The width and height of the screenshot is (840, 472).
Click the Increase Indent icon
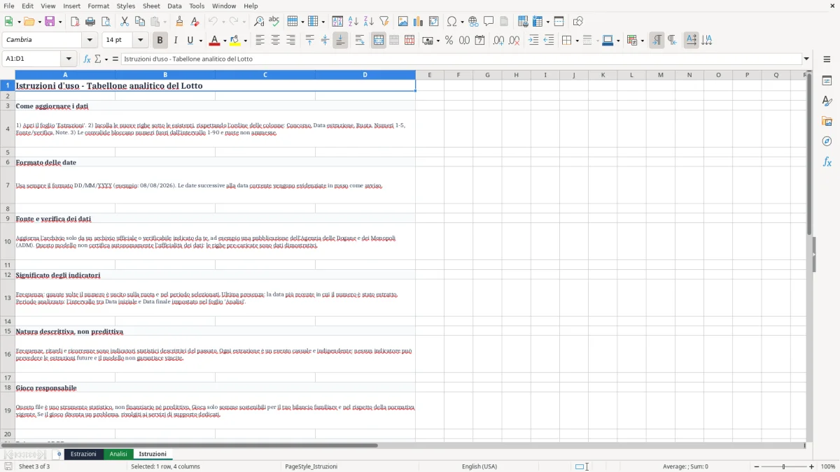(x=533, y=41)
